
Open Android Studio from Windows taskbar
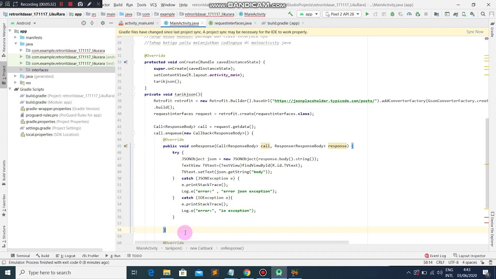tap(279, 272)
